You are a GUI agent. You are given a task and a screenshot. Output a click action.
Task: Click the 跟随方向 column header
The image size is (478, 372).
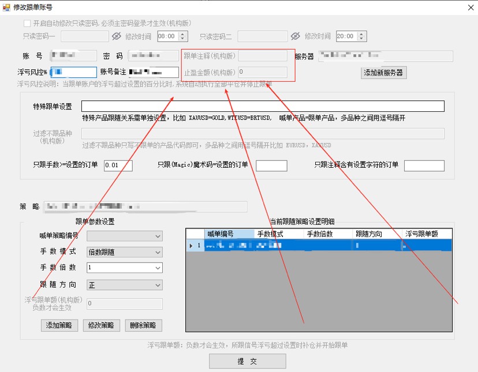click(x=377, y=234)
